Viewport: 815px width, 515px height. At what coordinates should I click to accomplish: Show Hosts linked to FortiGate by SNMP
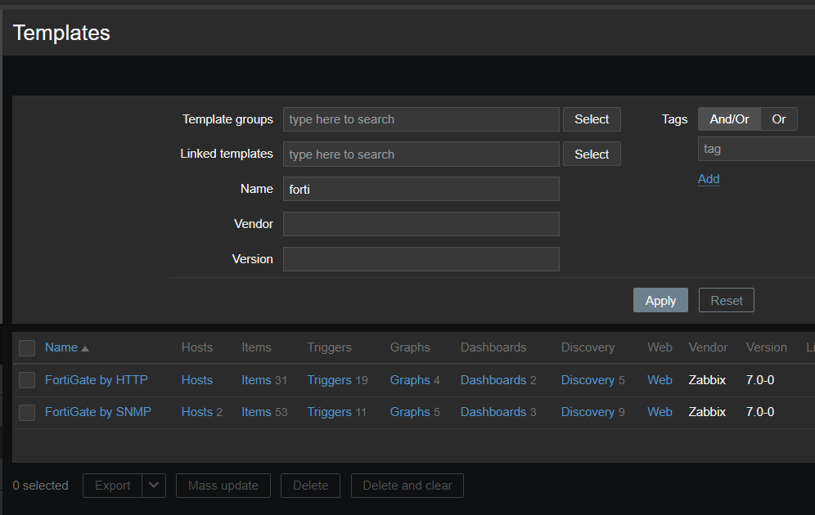click(x=196, y=412)
